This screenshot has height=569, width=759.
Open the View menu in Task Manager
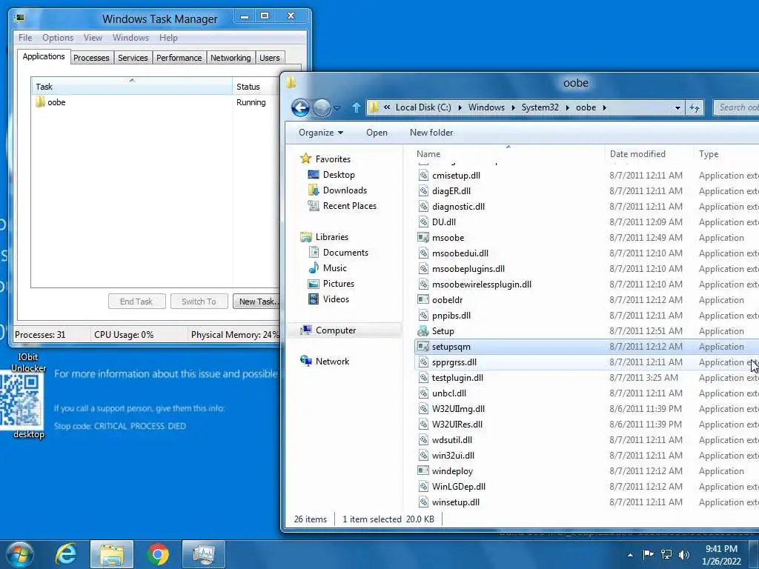(x=93, y=38)
